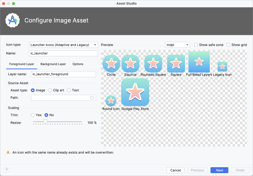Select Clip art asset type
Image resolution: width=253 pixels, height=176 pixels.
pos(50,90)
